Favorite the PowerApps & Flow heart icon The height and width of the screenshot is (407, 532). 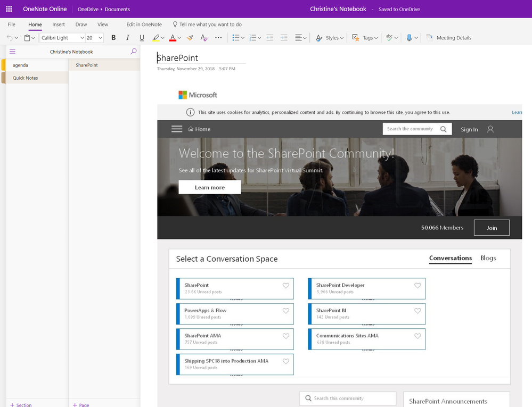click(x=286, y=311)
